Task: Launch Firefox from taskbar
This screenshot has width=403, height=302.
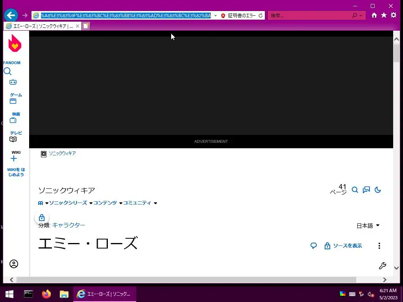Action: click(x=46, y=294)
